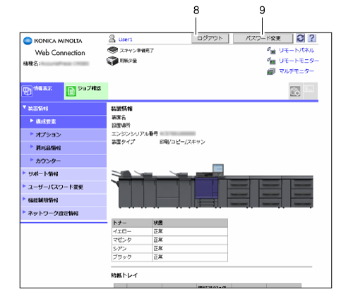
Task: Expand the カウンター arrow
Action: [x=32, y=160]
